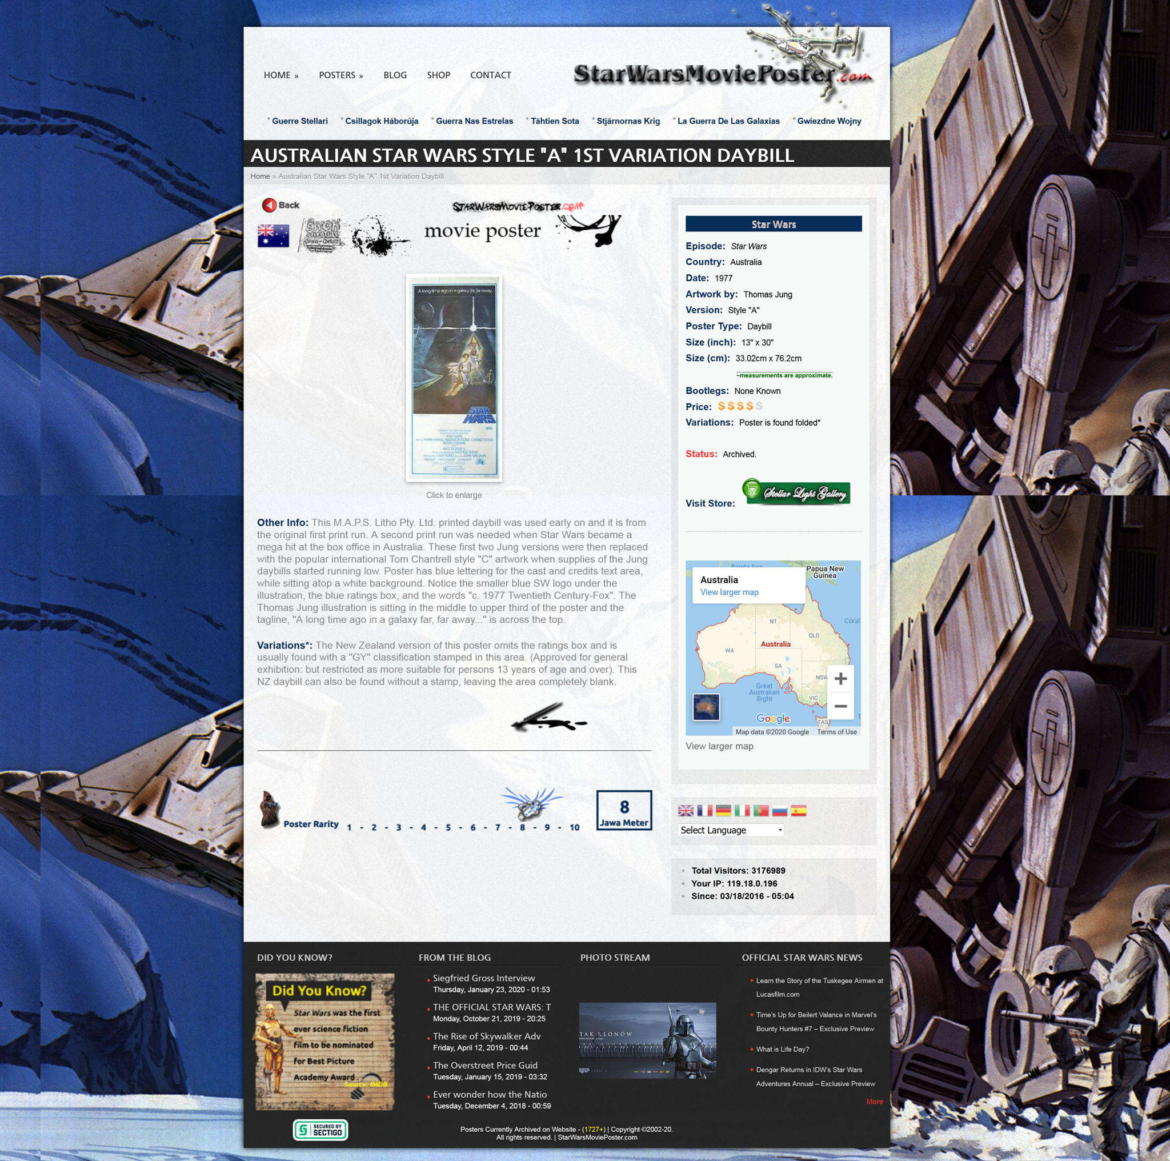Open Dengar Returns in IDW's Star Wars news
The width and height of the screenshot is (1170, 1161).
(815, 1077)
